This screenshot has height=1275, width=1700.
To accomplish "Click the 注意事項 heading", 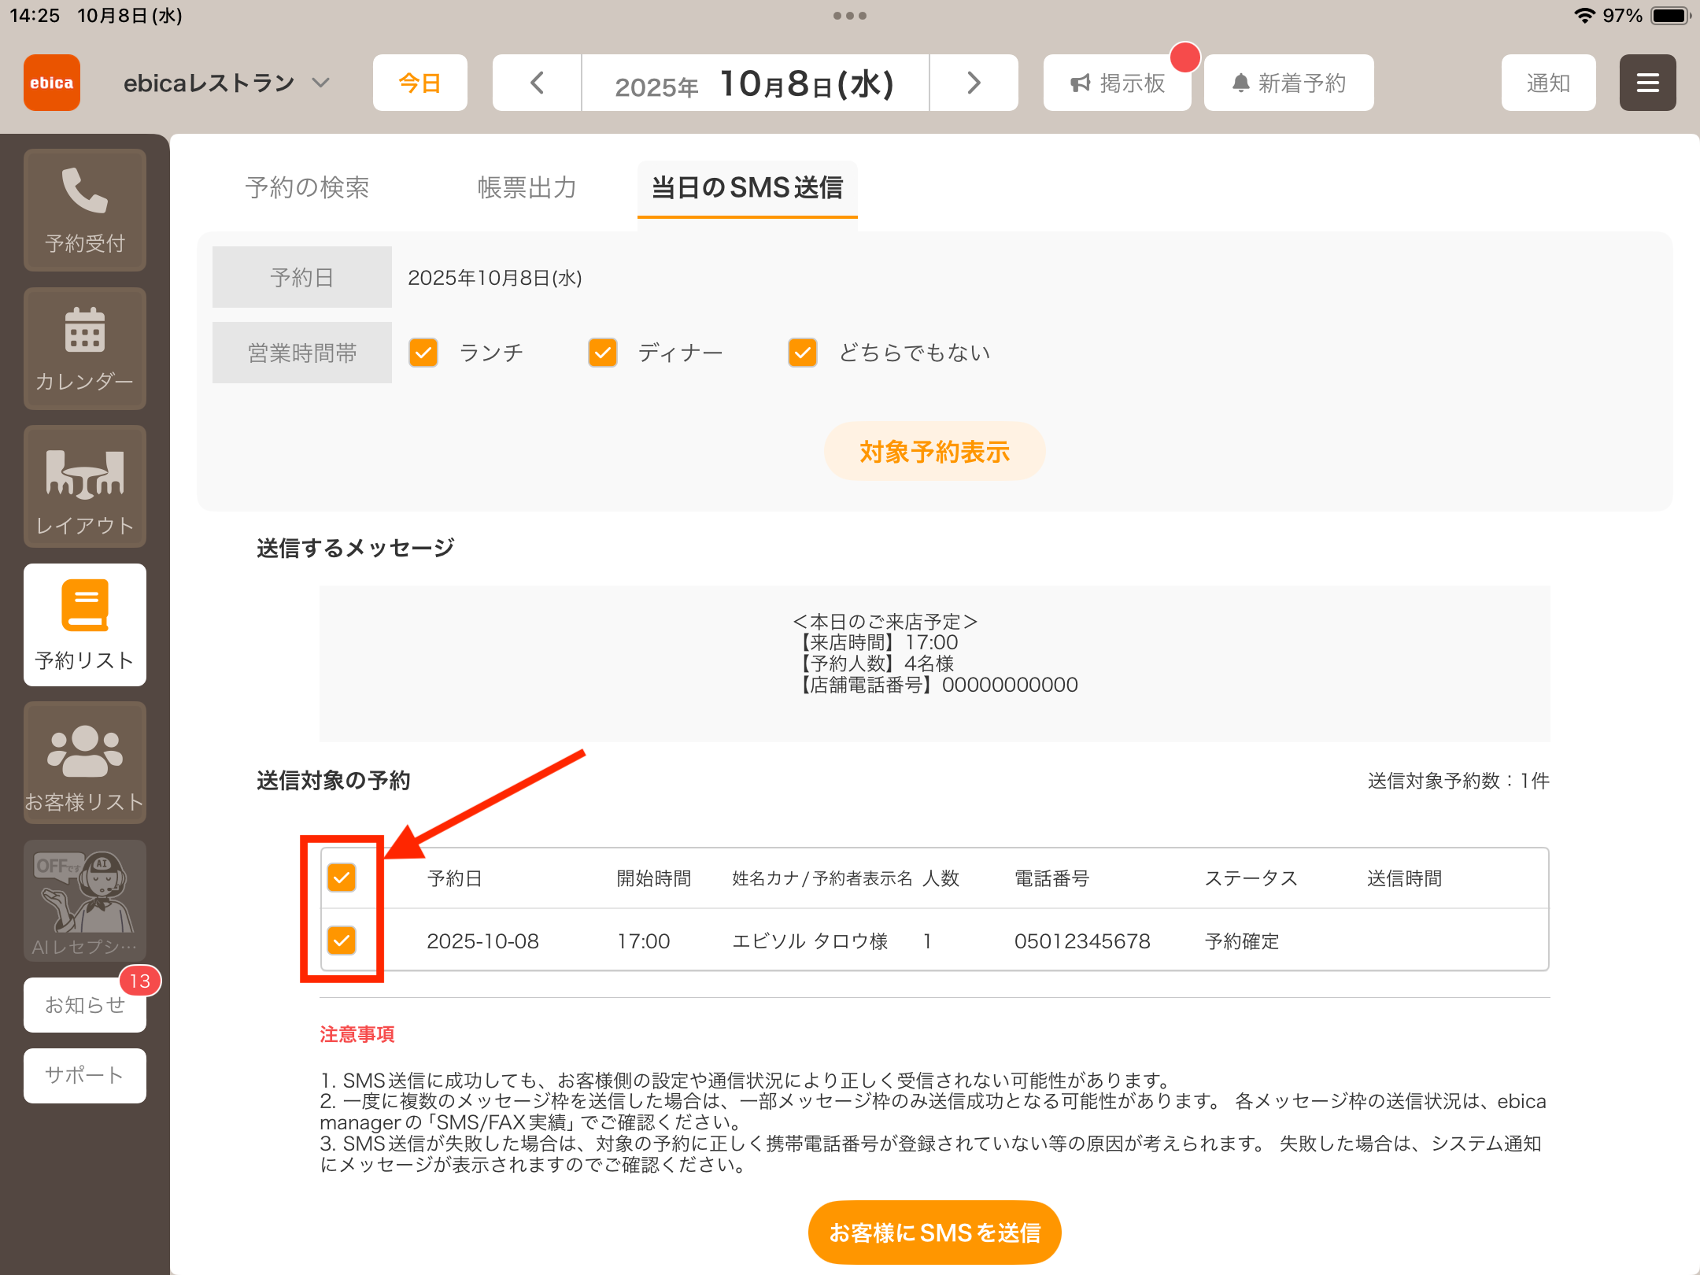I will [357, 1034].
